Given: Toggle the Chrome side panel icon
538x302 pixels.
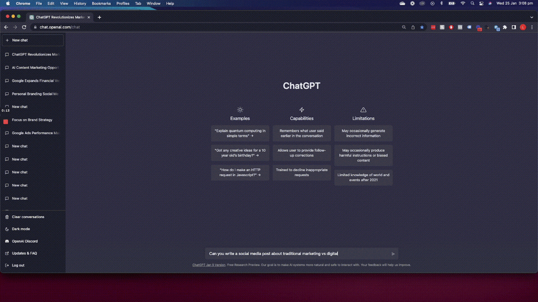Looking at the screenshot, I should click(x=513, y=27).
